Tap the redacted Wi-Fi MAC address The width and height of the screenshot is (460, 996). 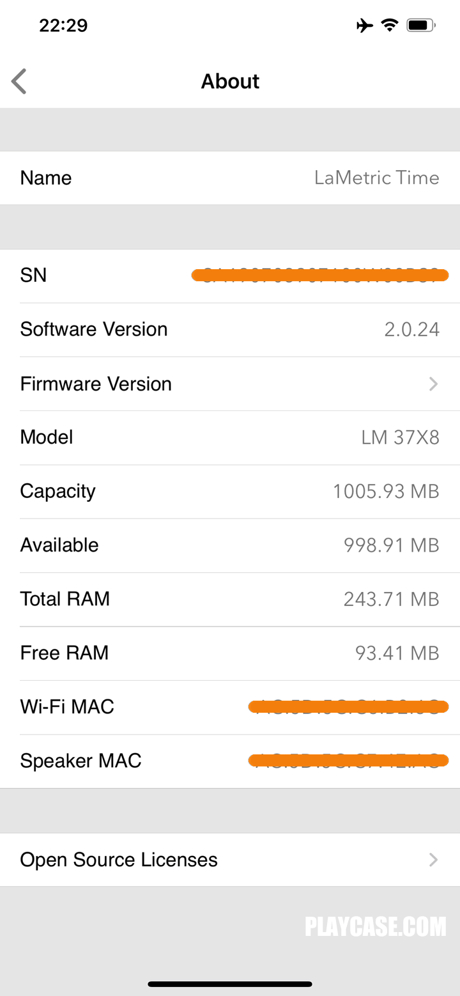coord(348,707)
